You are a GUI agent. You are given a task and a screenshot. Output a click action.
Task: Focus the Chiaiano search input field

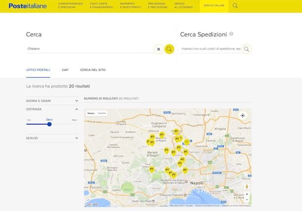click(90, 49)
